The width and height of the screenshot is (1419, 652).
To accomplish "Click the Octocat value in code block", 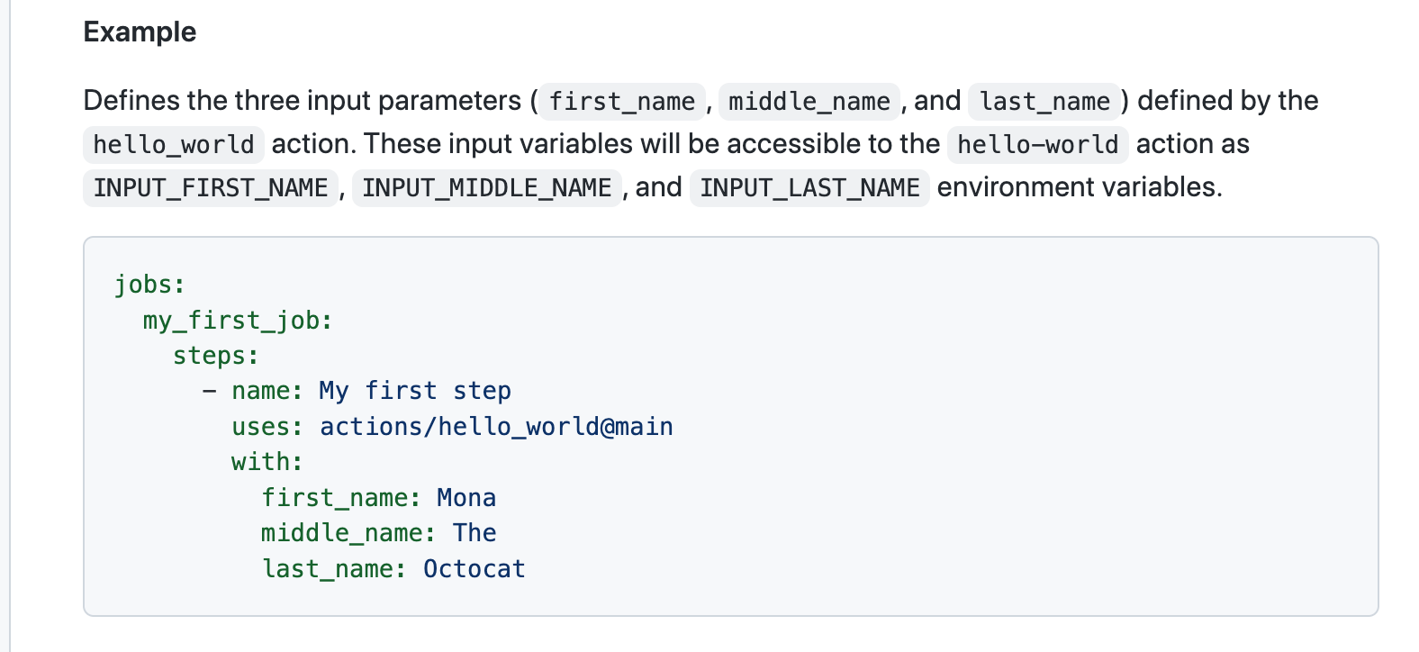I will click(x=475, y=569).
